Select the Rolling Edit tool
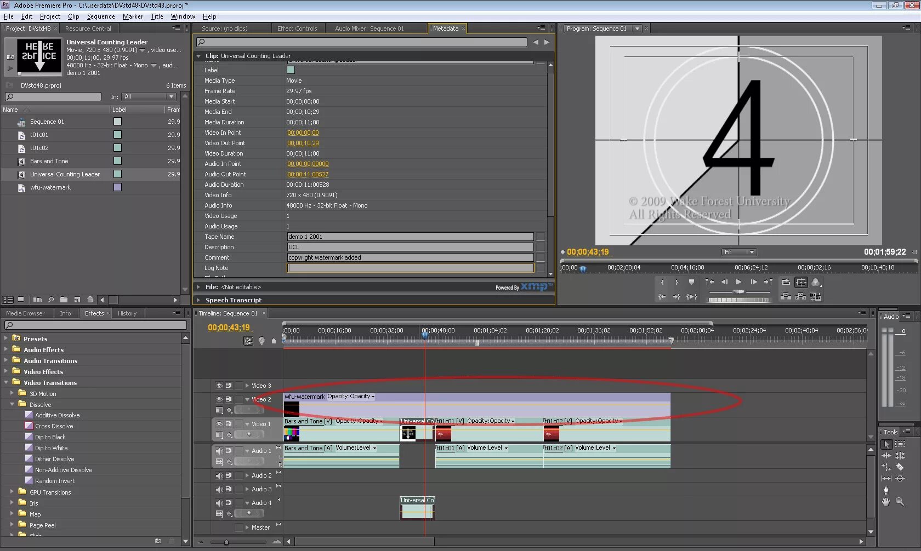Screen dimensions: 921x551 point(900,456)
